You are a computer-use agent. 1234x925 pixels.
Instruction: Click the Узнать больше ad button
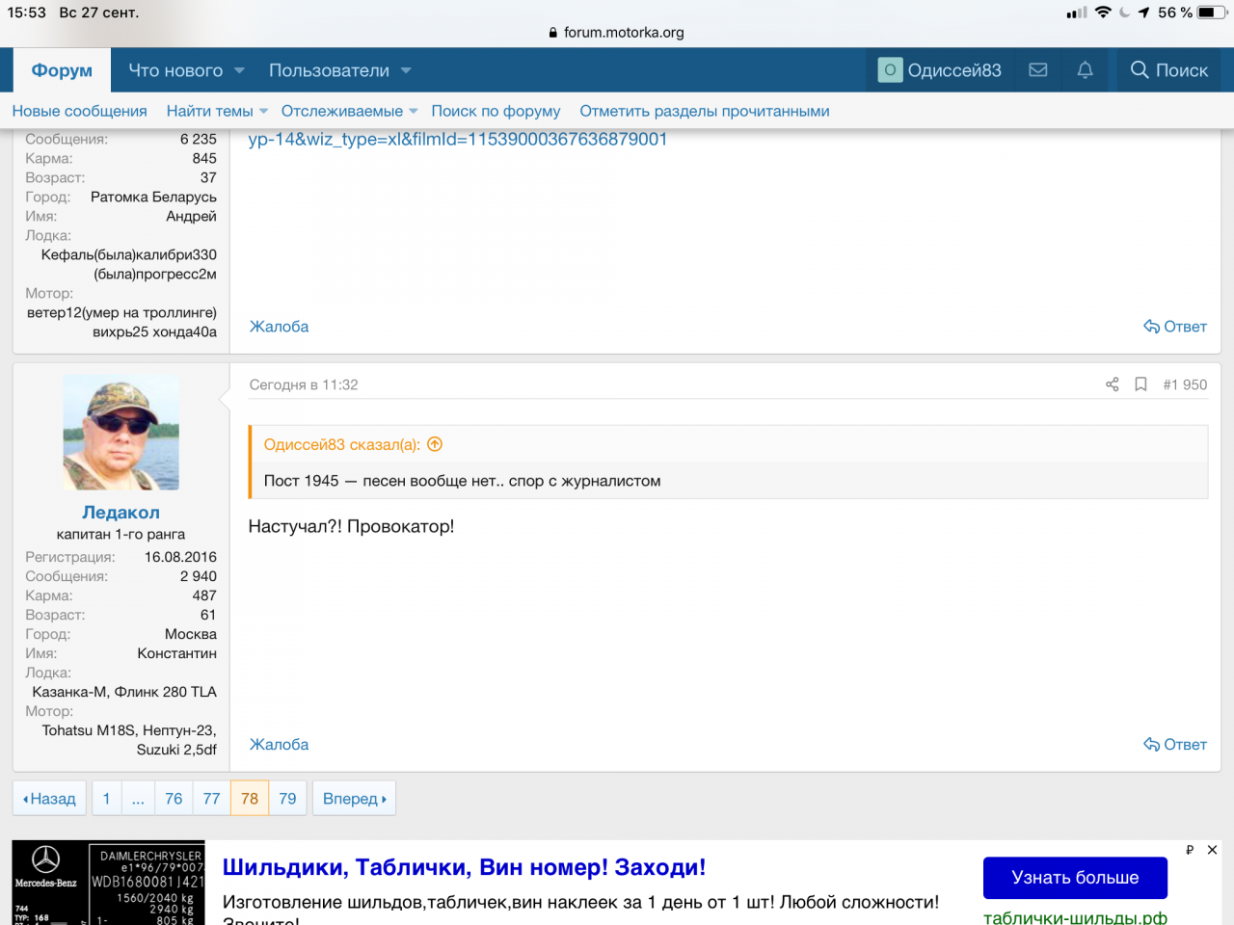pyautogui.click(x=1075, y=878)
